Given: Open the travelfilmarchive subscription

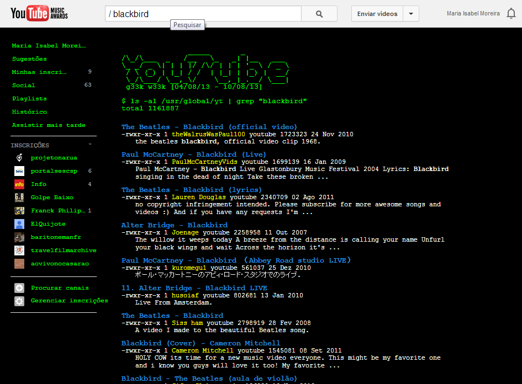Looking at the screenshot, I should pyautogui.click(x=64, y=250).
